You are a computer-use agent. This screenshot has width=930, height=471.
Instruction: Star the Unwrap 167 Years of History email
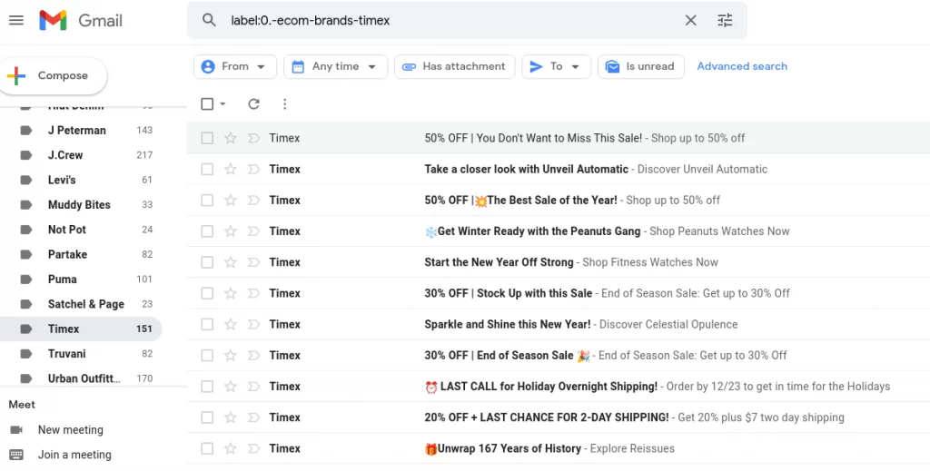click(230, 448)
